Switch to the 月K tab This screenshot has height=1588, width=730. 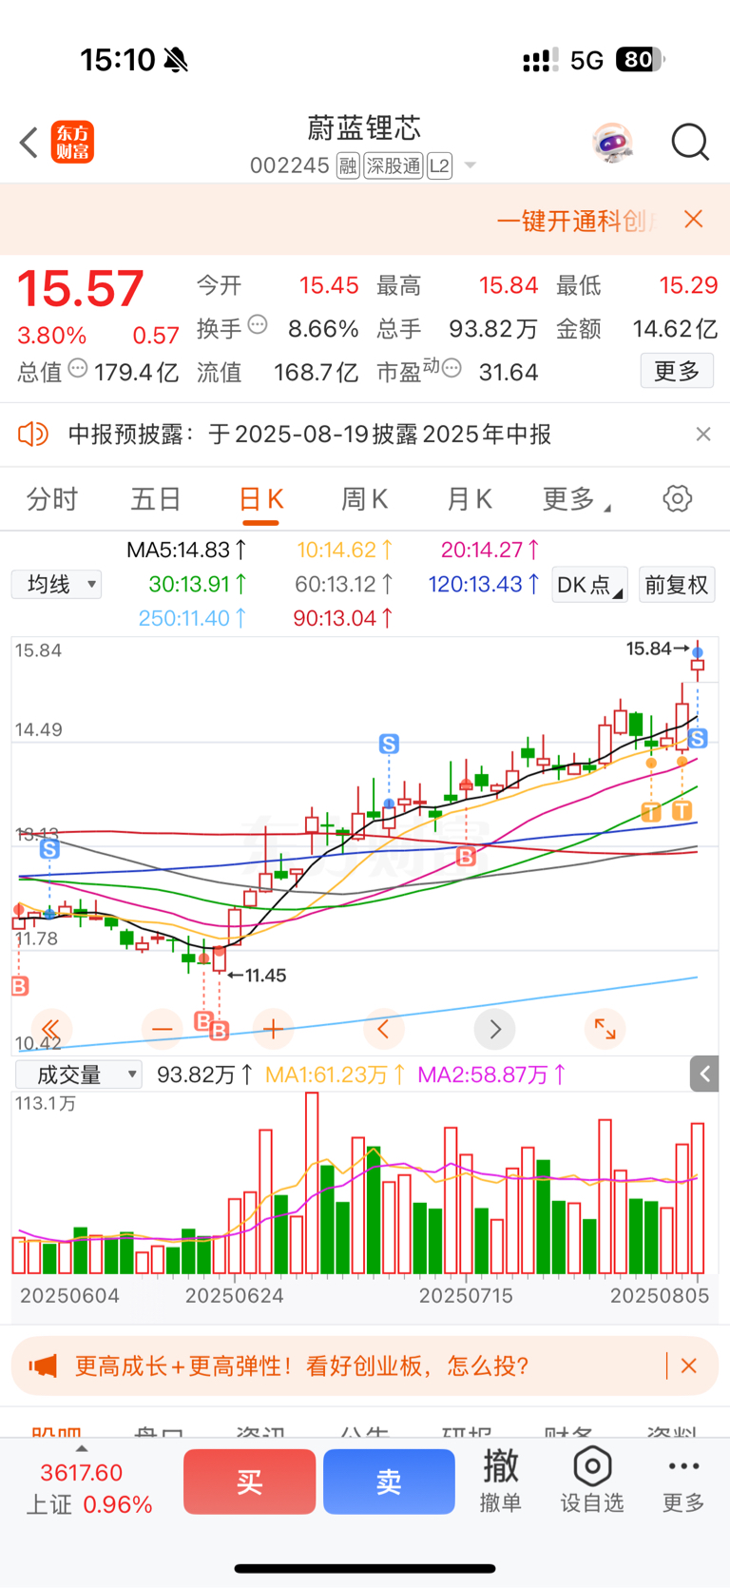pos(470,498)
